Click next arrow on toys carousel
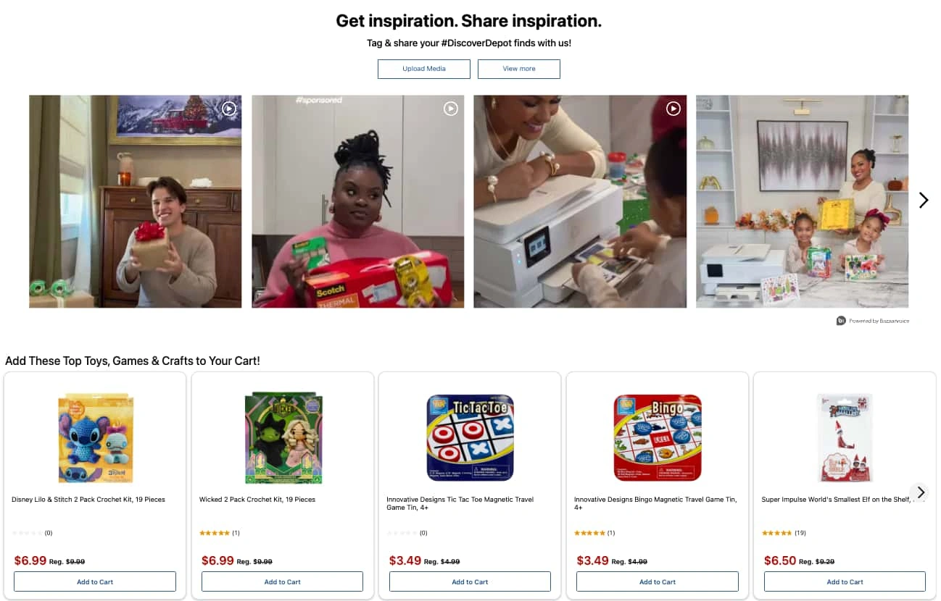The image size is (941, 601). click(x=920, y=492)
